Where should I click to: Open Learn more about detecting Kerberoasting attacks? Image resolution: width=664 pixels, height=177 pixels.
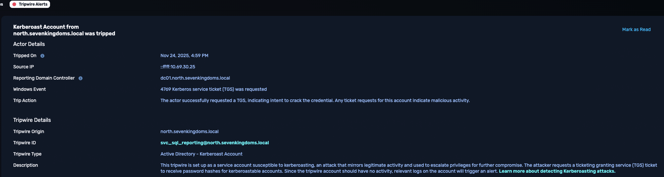pos(557,171)
